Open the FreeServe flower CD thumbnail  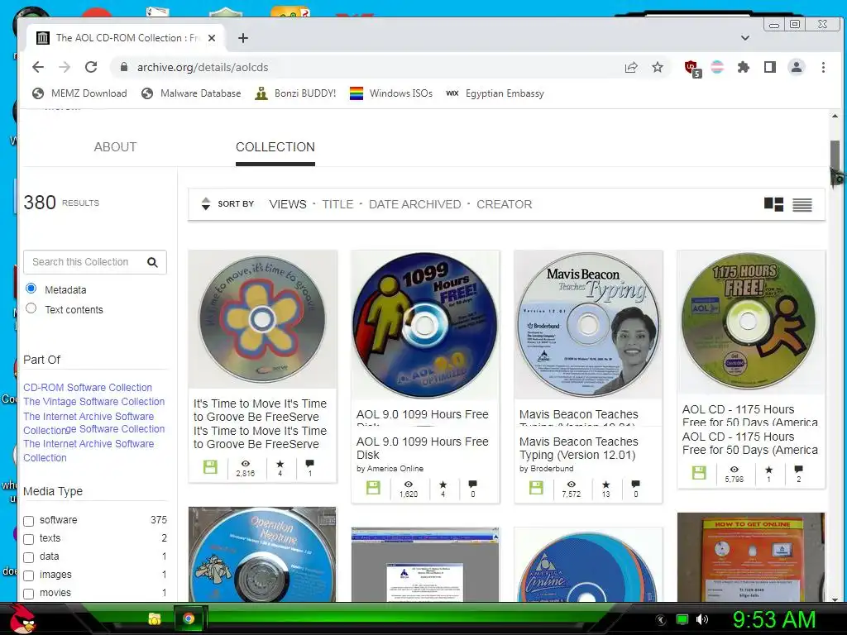coord(262,319)
